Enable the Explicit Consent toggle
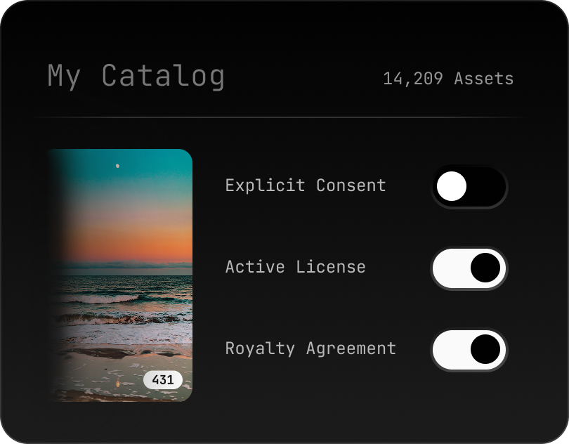 click(469, 187)
